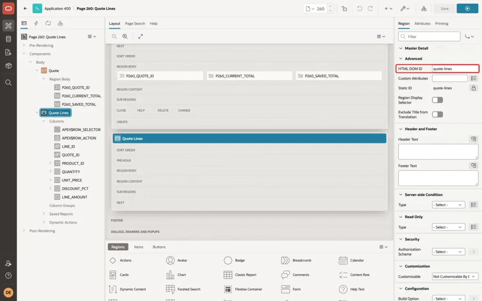Screen dimensions: 482x301
Task: Switch to the Page Search tab
Action: [135, 24]
